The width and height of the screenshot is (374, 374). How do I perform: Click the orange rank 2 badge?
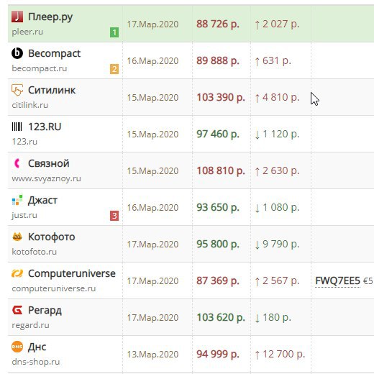114,69
